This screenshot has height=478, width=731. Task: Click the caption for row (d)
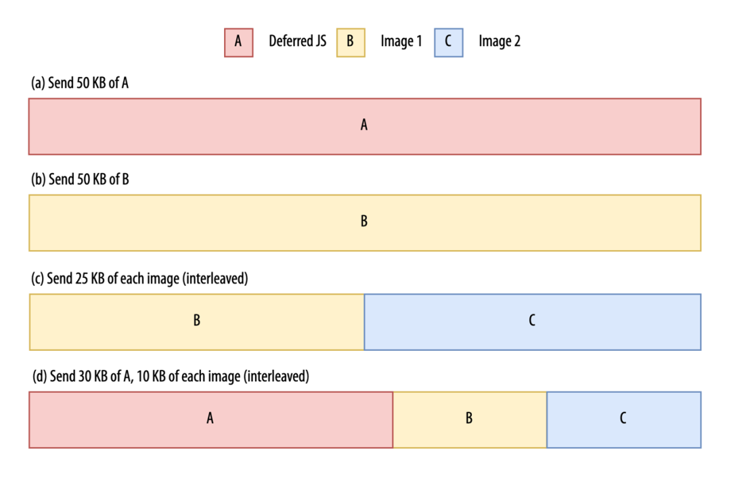(171, 377)
